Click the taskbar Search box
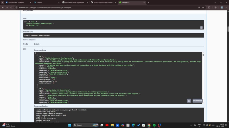 pyautogui.click(x=86, y=125)
